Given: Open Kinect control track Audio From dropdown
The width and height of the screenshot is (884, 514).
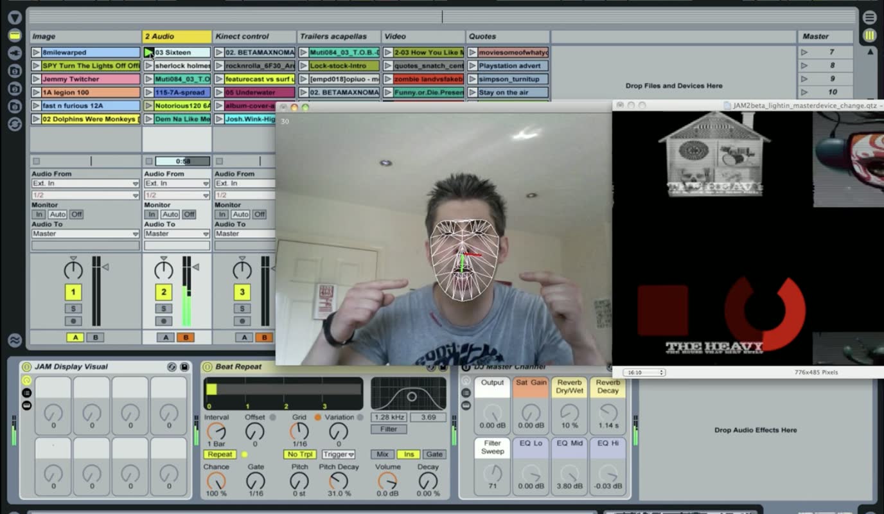Looking at the screenshot, I should 245,183.
